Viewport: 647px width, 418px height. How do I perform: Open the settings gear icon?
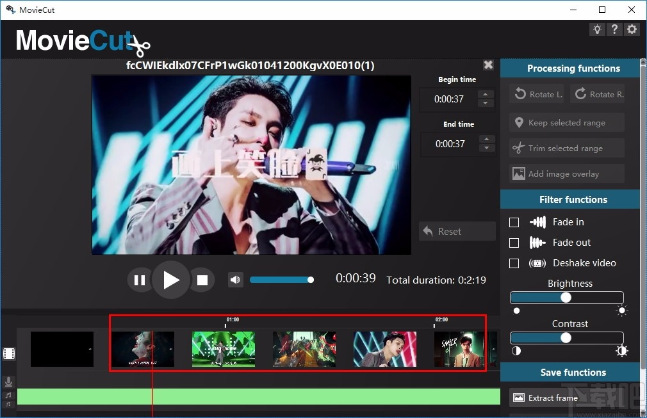click(x=632, y=29)
